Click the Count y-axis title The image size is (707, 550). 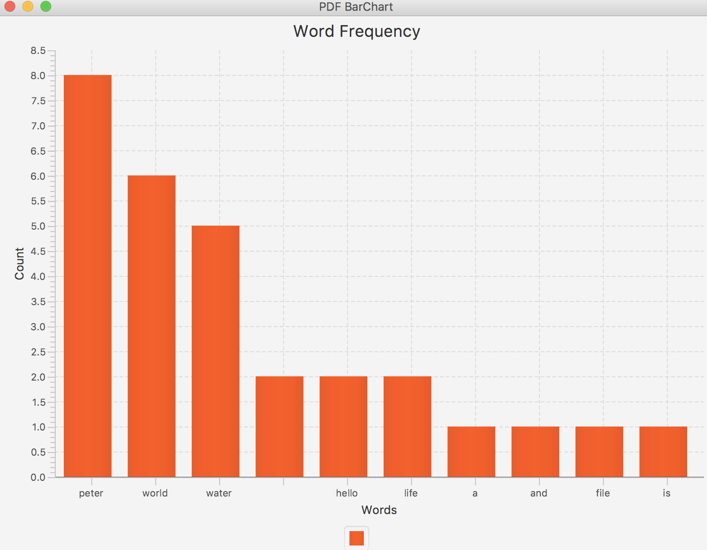click(19, 263)
